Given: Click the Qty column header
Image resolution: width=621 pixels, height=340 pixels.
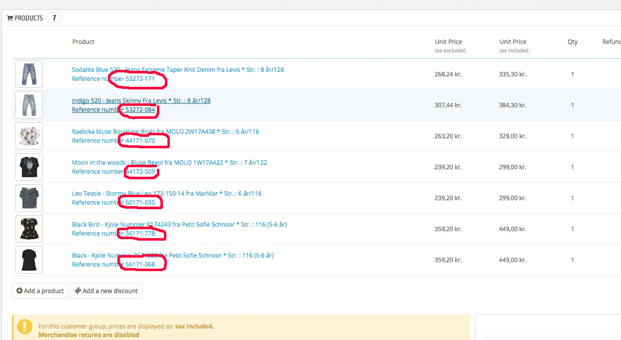Looking at the screenshot, I should (x=573, y=42).
